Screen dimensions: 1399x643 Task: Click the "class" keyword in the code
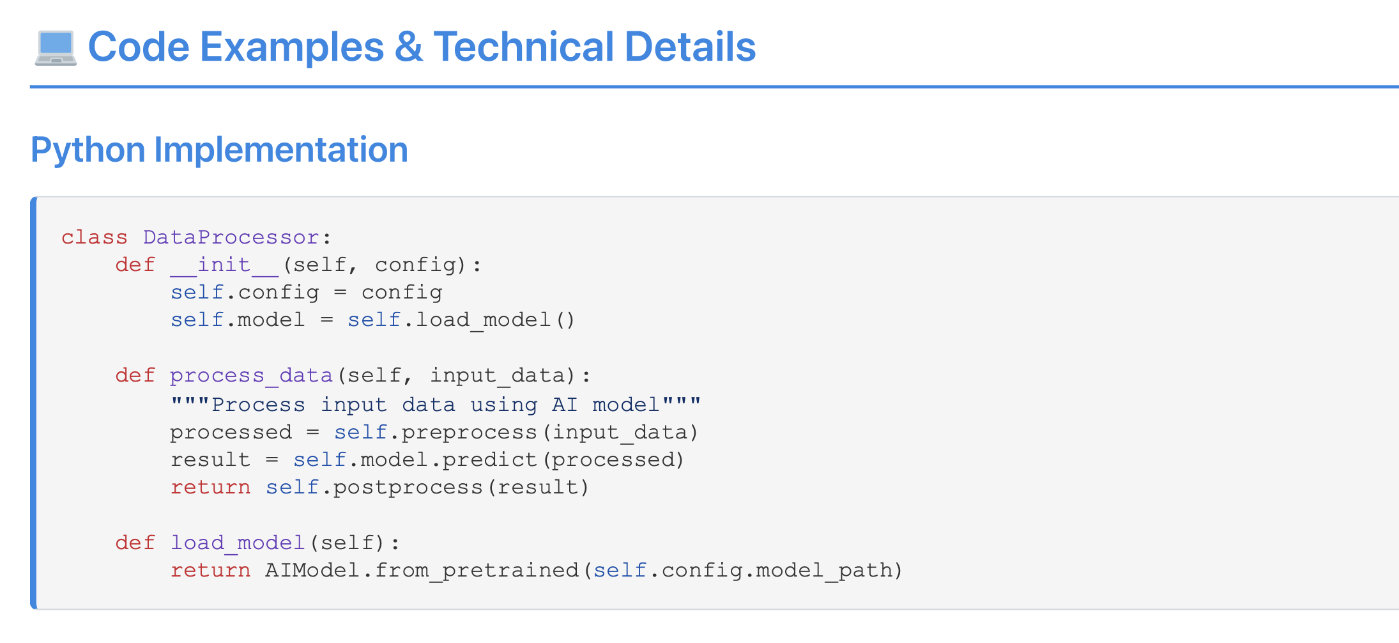(x=94, y=238)
